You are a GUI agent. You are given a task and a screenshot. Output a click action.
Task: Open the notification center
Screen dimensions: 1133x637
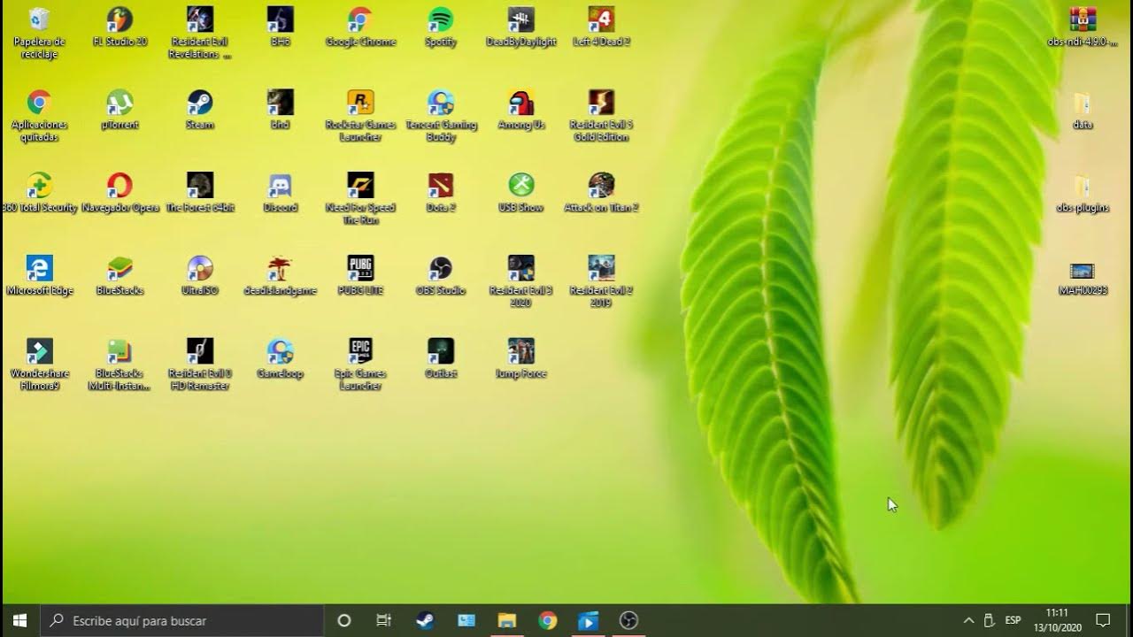tap(1103, 620)
